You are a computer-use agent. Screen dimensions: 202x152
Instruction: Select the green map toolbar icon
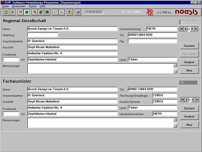(27, 12)
